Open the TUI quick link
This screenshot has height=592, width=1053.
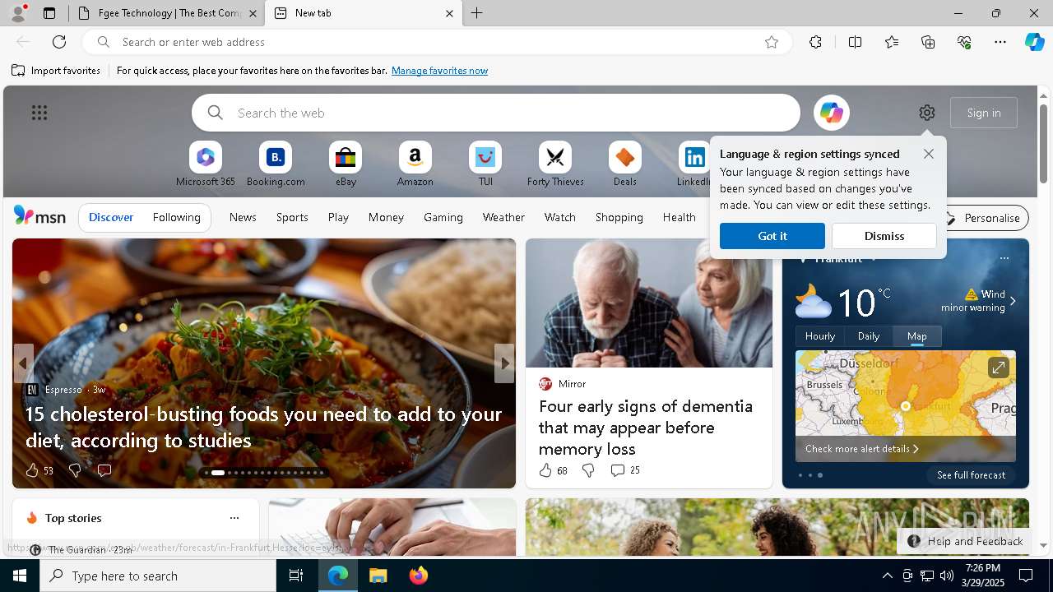pos(485,164)
